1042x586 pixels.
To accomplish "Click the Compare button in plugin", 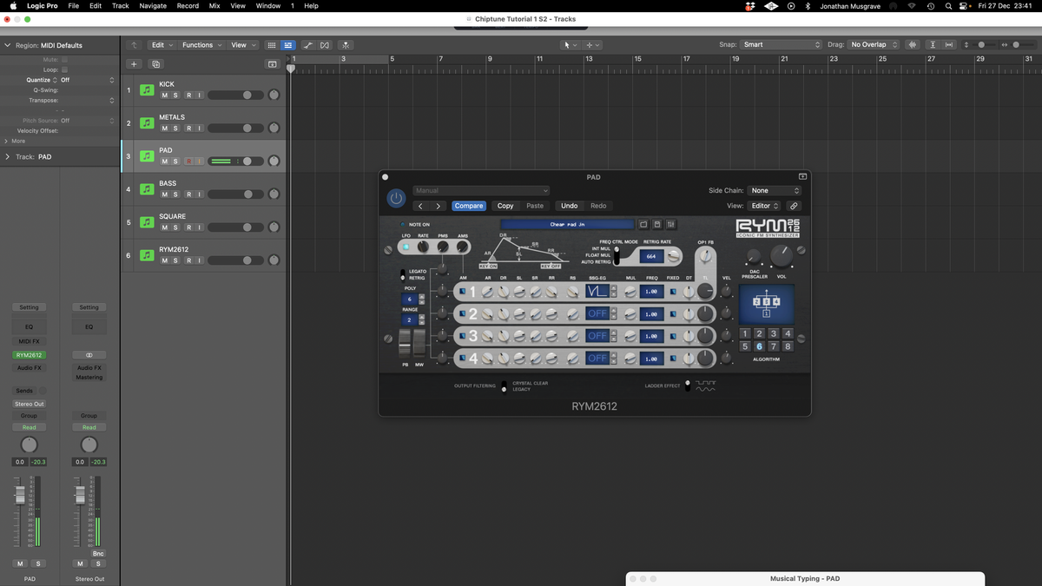I will (469, 206).
